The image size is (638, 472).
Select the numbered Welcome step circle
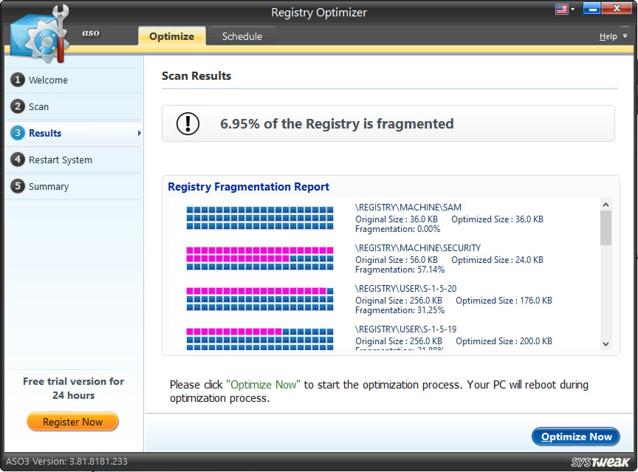[17, 80]
